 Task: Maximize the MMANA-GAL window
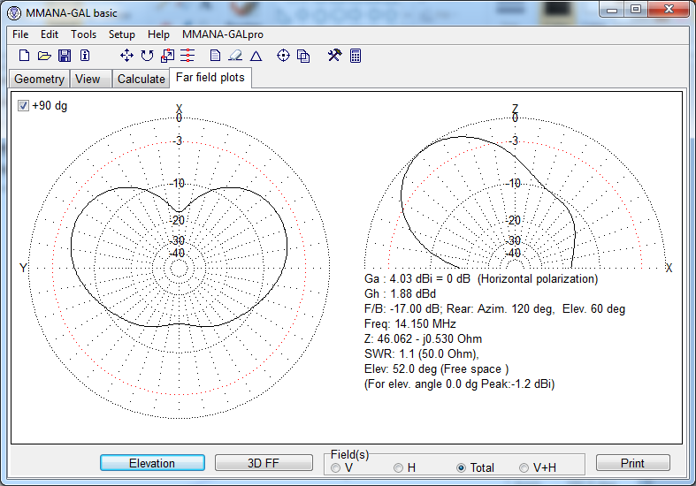pyautogui.click(x=636, y=10)
